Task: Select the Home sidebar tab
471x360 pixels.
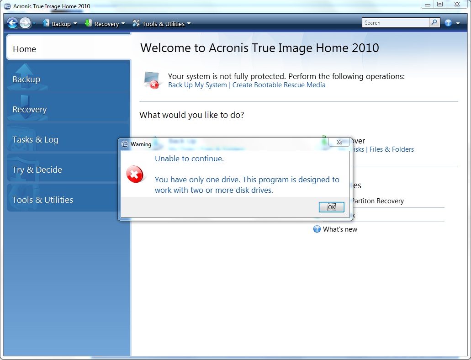Action: point(69,48)
